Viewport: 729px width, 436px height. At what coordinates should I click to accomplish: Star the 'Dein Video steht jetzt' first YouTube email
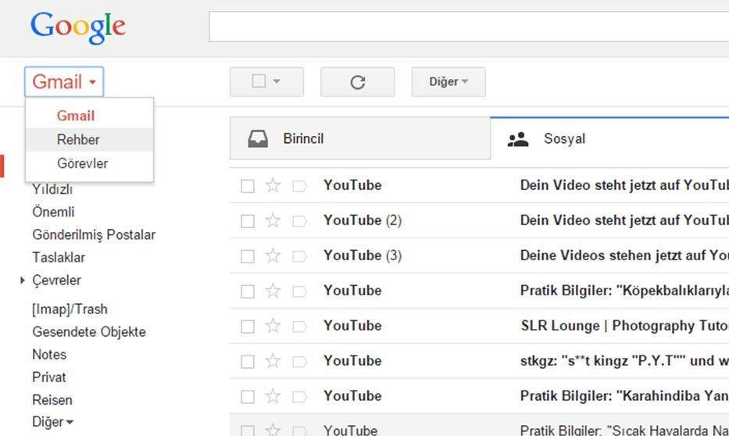273,185
